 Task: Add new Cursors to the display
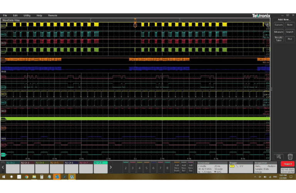click(279, 25)
